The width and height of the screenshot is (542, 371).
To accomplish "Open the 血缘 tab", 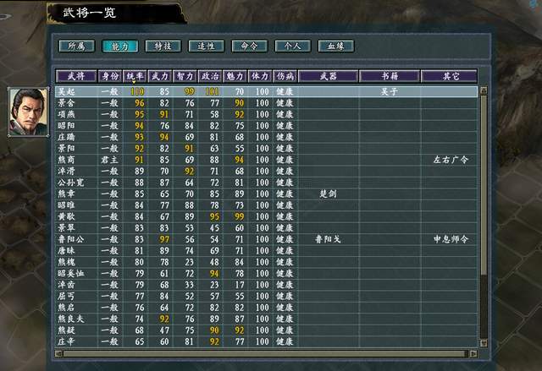I will pos(336,46).
